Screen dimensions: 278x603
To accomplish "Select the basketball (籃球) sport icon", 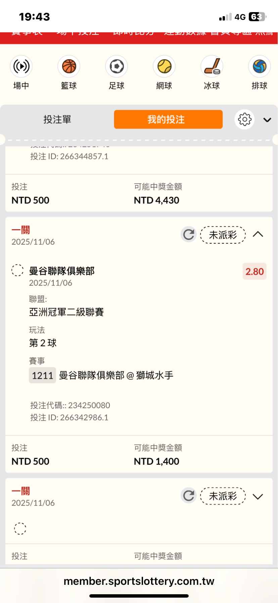I will pos(69,67).
